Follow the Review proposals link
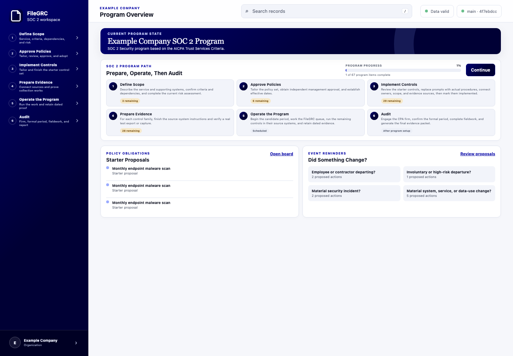 click(478, 154)
